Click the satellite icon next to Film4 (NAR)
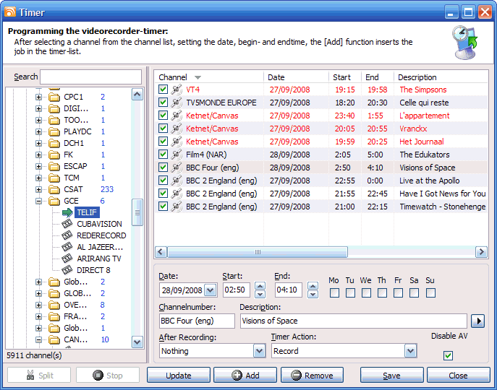The image size is (497, 390). [177, 155]
